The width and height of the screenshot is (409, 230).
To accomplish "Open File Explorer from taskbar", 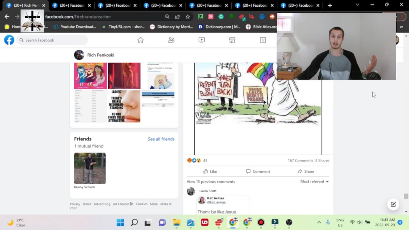I will [176, 222].
